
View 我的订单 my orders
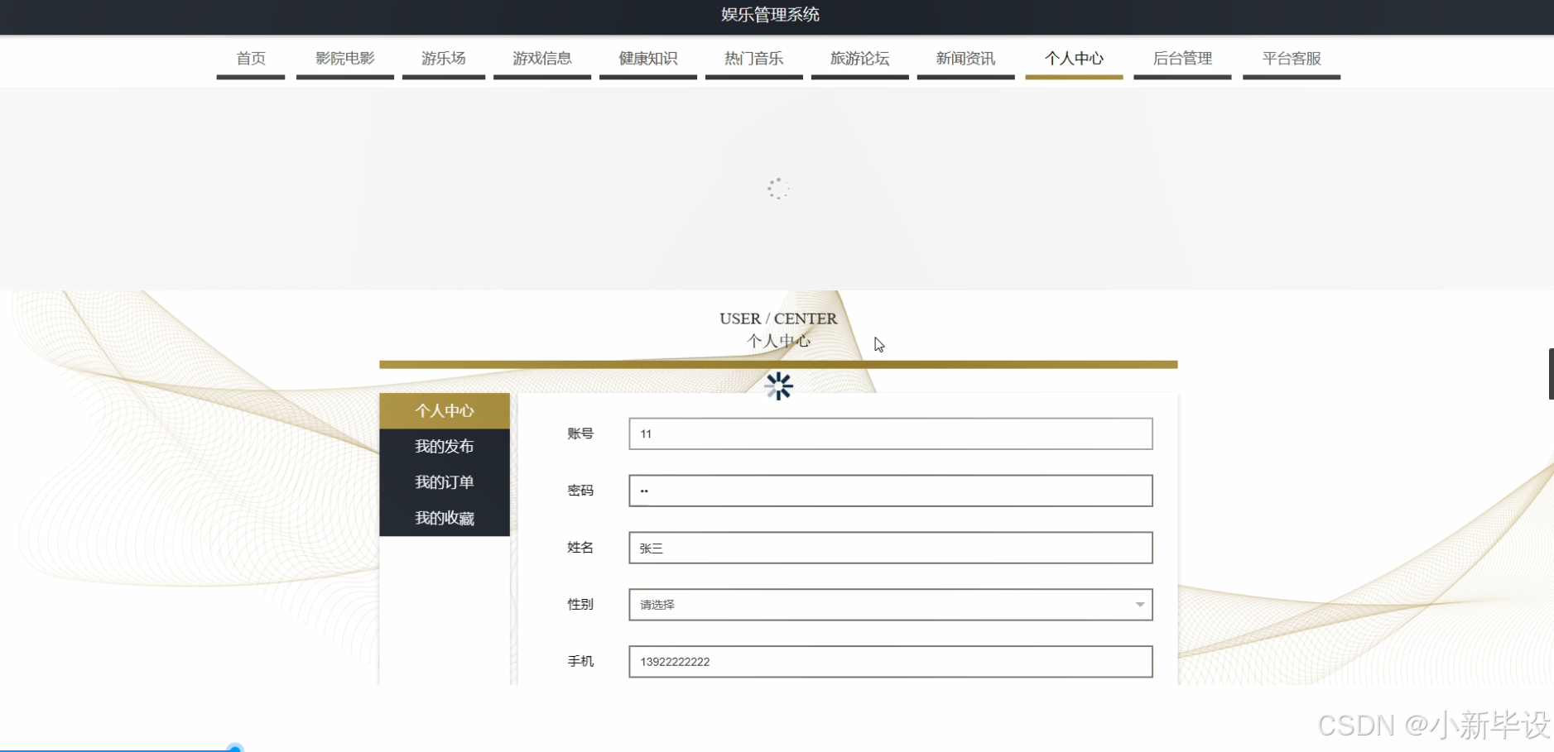pyautogui.click(x=444, y=481)
